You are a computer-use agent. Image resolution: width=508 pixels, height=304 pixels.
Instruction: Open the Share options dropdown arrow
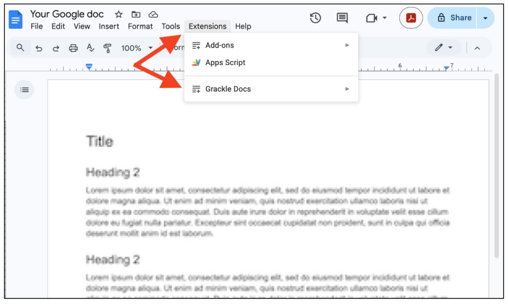pyautogui.click(x=484, y=17)
